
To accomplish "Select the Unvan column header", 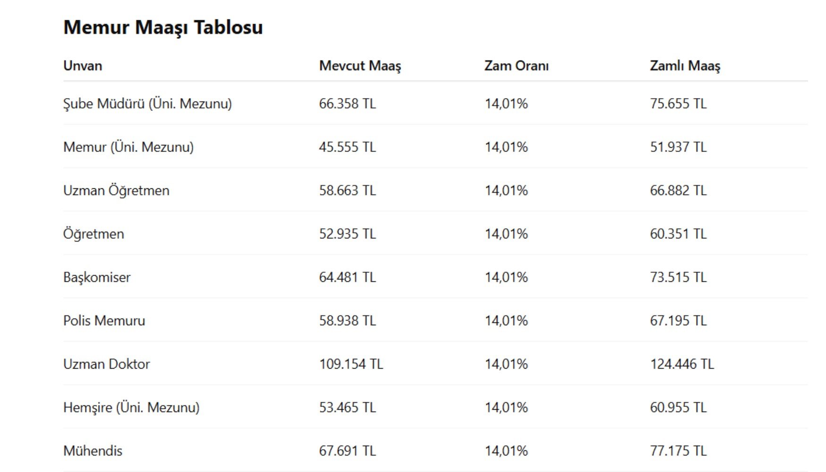I will pos(83,66).
